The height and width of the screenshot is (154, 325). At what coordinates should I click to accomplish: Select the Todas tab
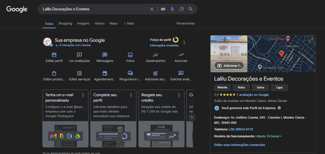click(x=49, y=23)
